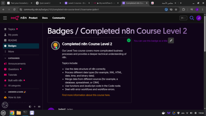Switch to the Level 2 course tab
Viewport: 206px width, 116px height.
point(77,3)
